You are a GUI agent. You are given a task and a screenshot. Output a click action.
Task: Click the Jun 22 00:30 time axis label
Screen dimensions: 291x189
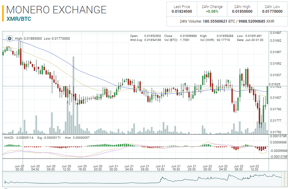click(x=207, y=168)
